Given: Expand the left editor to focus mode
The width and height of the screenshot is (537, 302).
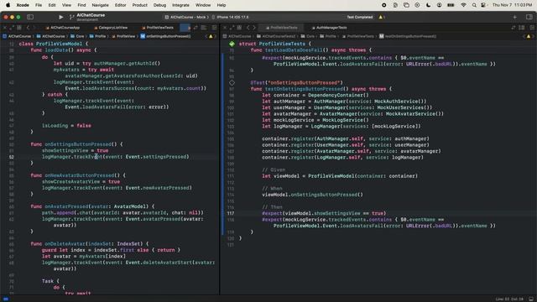Looking at the screenshot, I should (x=12, y=28).
